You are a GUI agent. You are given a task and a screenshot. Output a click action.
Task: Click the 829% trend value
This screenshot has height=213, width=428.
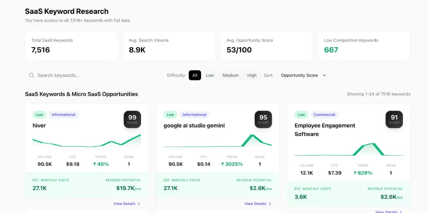pos(363,173)
